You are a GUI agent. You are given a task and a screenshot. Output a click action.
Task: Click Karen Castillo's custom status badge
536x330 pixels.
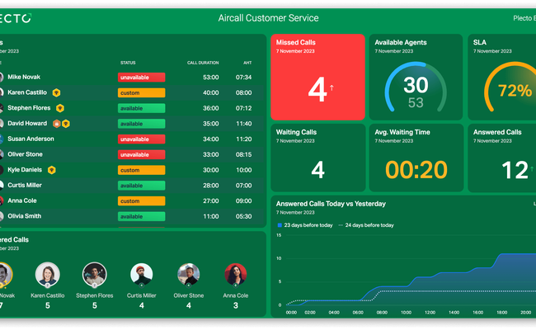142,92
